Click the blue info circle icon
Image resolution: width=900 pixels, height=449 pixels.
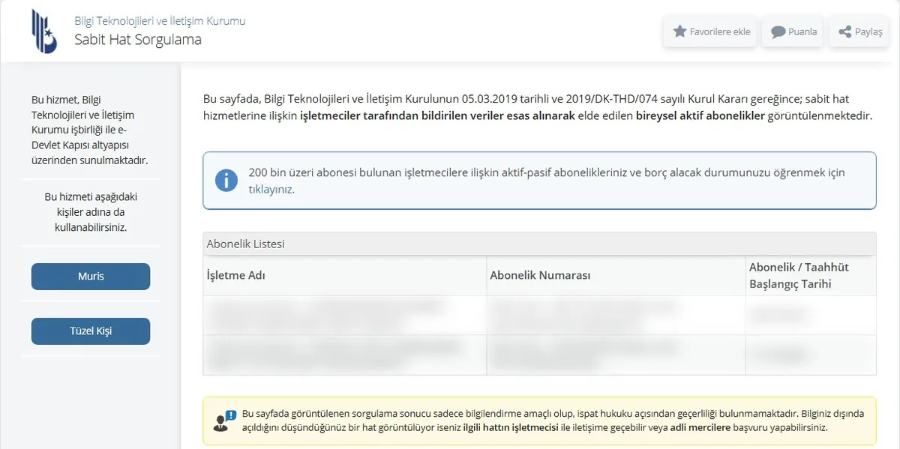tap(226, 181)
